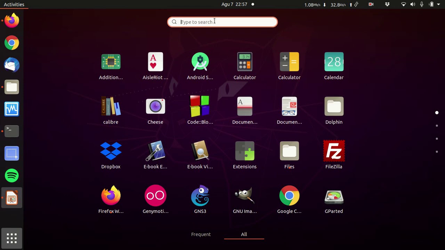Image resolution: width=445 pixels, height=250 pixels.
Task: Switch to the Frequent tab
Action: pos(201,234)
